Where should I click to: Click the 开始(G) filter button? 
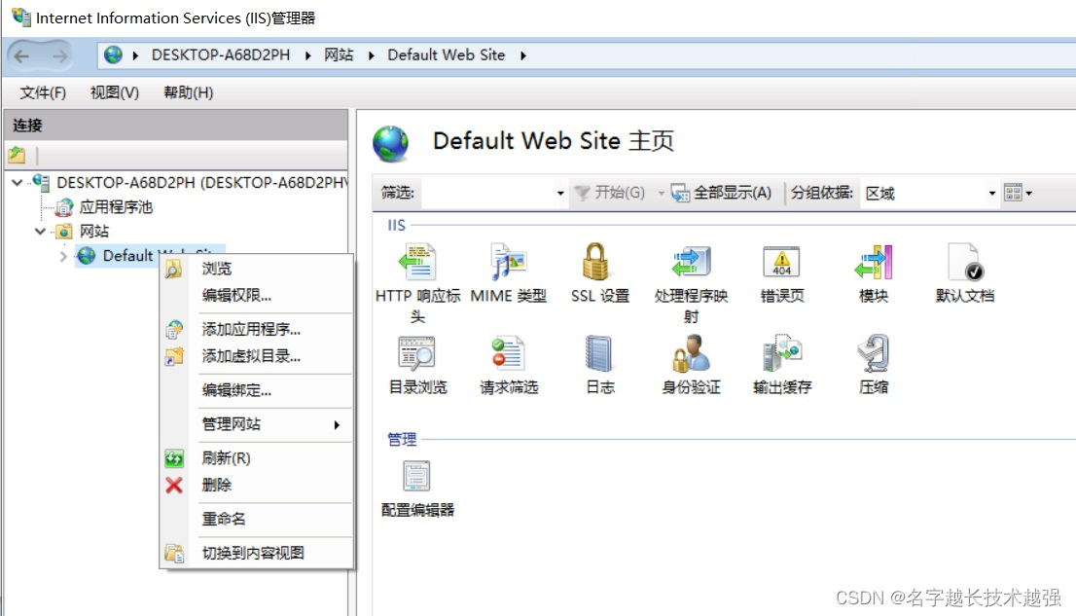609,193
